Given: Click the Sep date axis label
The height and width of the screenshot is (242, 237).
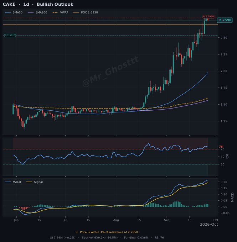Looking at the screenshot, I should 167,220.
